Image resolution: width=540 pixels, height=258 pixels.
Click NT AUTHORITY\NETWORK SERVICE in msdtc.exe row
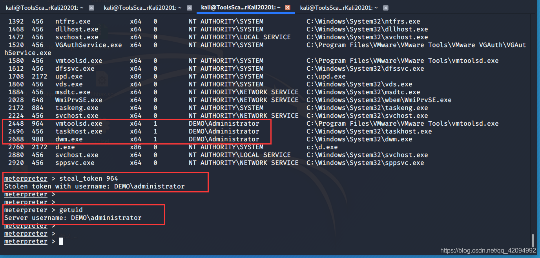pos(244,92)
